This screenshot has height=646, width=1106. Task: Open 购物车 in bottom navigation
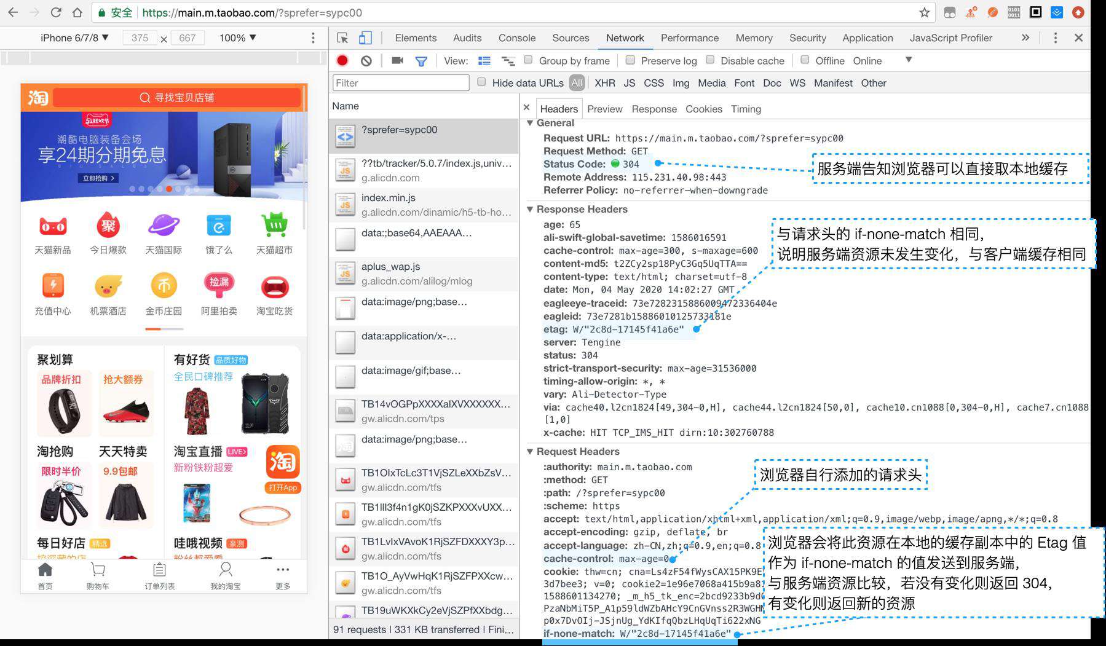pyautogui.click(x=98, y=576)
